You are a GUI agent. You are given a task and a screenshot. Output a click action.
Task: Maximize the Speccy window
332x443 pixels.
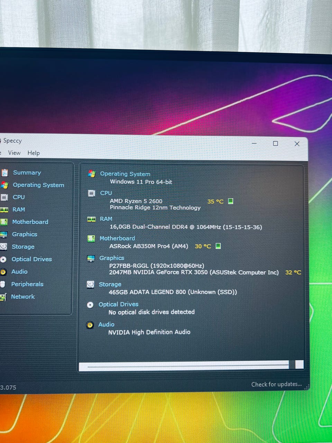point(276,143)
